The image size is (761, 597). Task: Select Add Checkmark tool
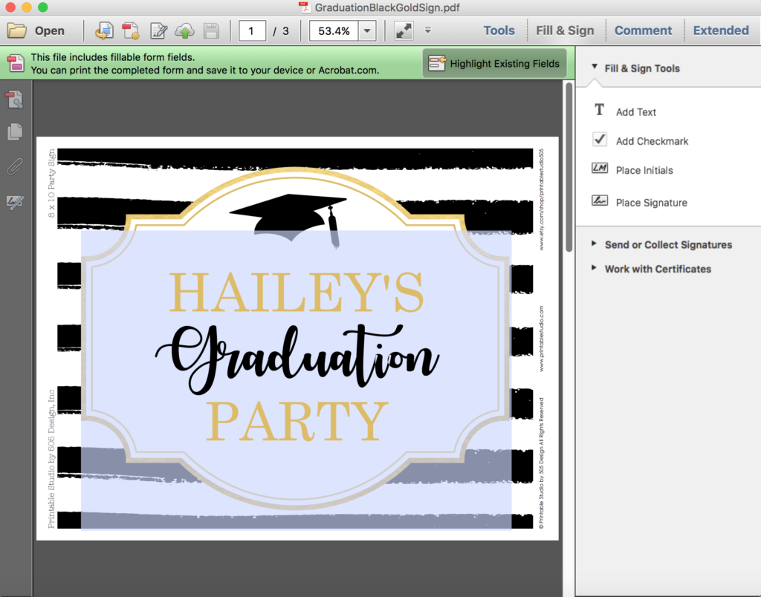click(x=652, y=141)
